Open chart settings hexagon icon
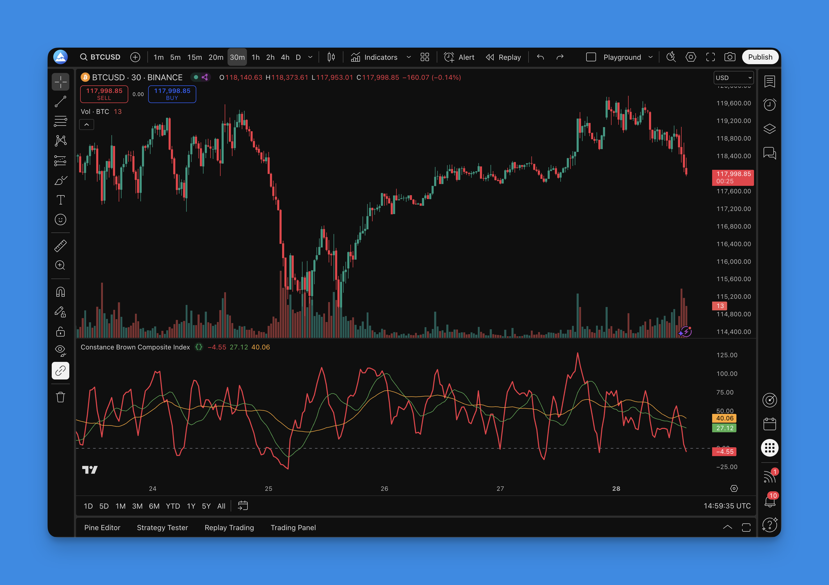Viewport: 829px width, 585px height. point(691,57)
